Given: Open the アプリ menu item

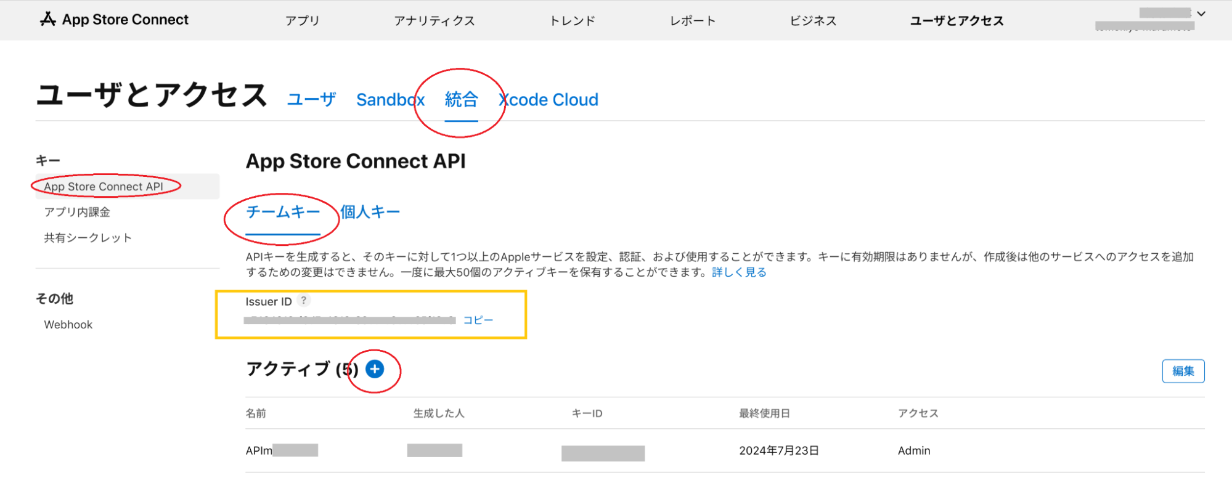Looking at the screenshot, I should (x=302, y=21).
